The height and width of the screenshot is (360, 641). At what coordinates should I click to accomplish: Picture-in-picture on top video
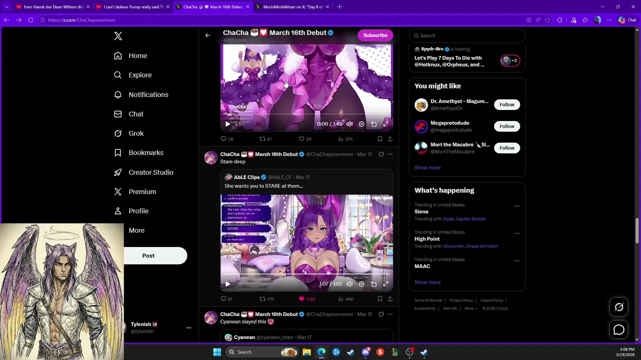click(x=374, y=124)
